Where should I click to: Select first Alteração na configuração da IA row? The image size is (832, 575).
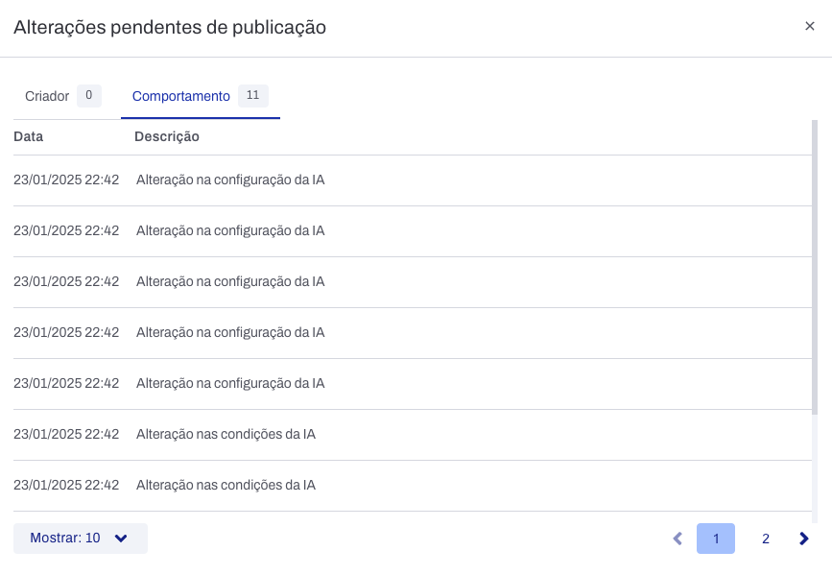[230, 180]
